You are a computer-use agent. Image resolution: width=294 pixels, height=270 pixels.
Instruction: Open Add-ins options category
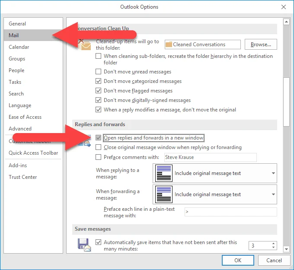33,165
